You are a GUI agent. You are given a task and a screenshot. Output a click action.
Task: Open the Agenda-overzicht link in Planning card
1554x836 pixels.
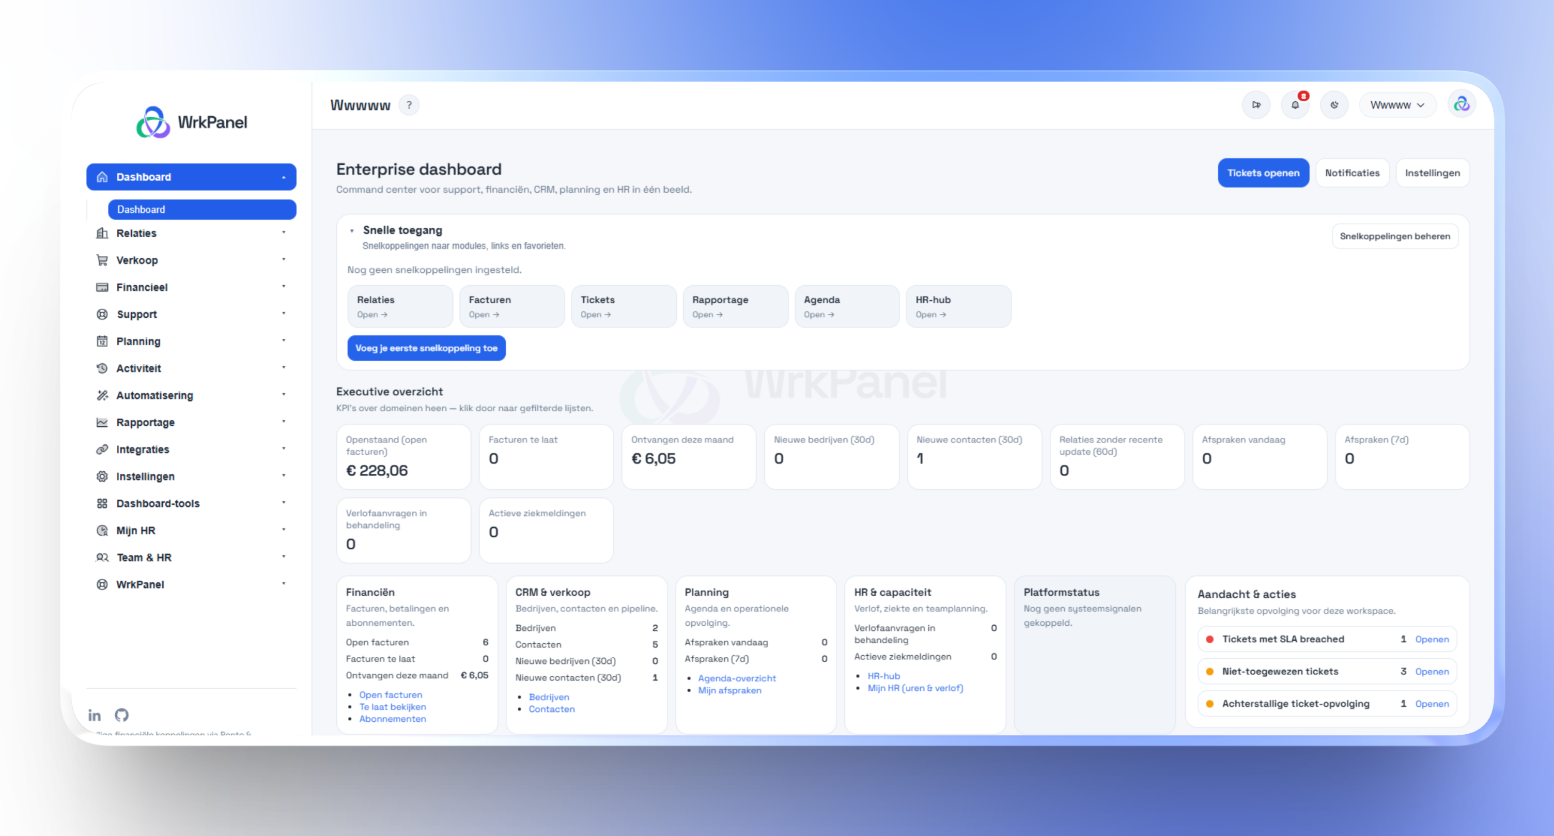(x=737, y=678)
